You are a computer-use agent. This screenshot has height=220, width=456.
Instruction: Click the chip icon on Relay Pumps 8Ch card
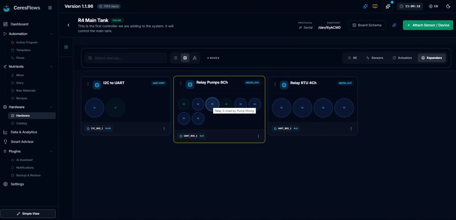point(190,85)
